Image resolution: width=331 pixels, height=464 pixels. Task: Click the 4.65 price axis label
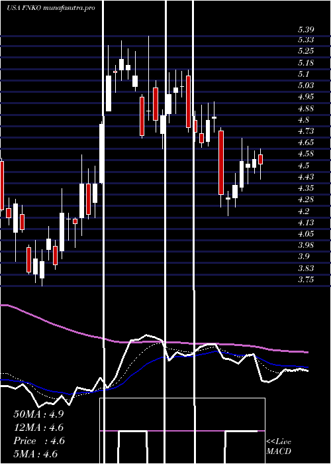tap(306, 143)
